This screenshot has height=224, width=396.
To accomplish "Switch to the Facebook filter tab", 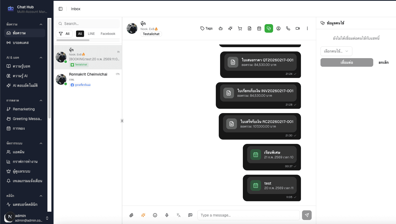I will tap(108, 33).
